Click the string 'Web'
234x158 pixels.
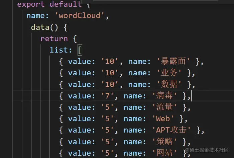pos(163,119)
